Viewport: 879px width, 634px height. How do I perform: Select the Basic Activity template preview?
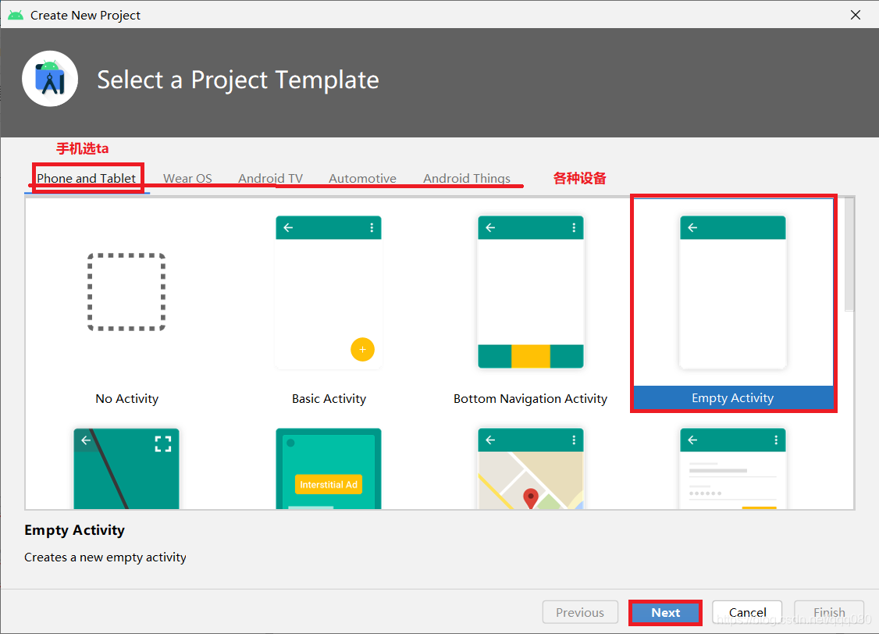[329, 292]
